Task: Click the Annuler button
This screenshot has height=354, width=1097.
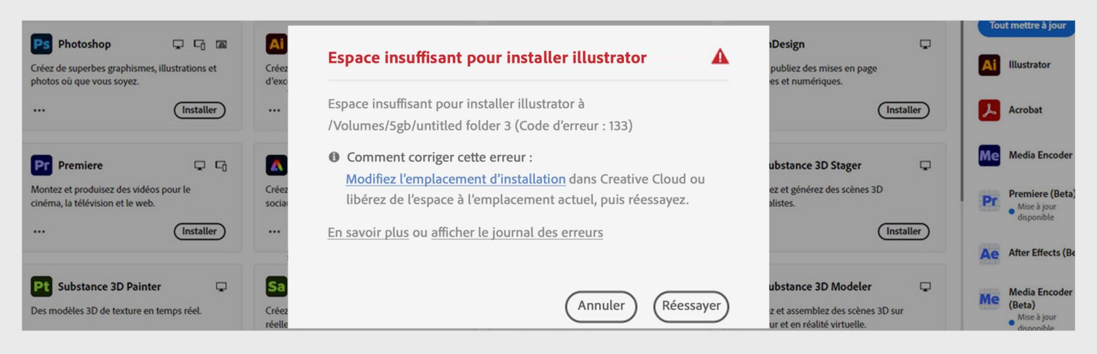Action: coord(600,306)
